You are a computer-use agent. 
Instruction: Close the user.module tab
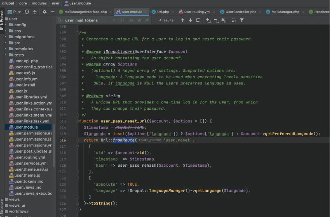(145, 12)
